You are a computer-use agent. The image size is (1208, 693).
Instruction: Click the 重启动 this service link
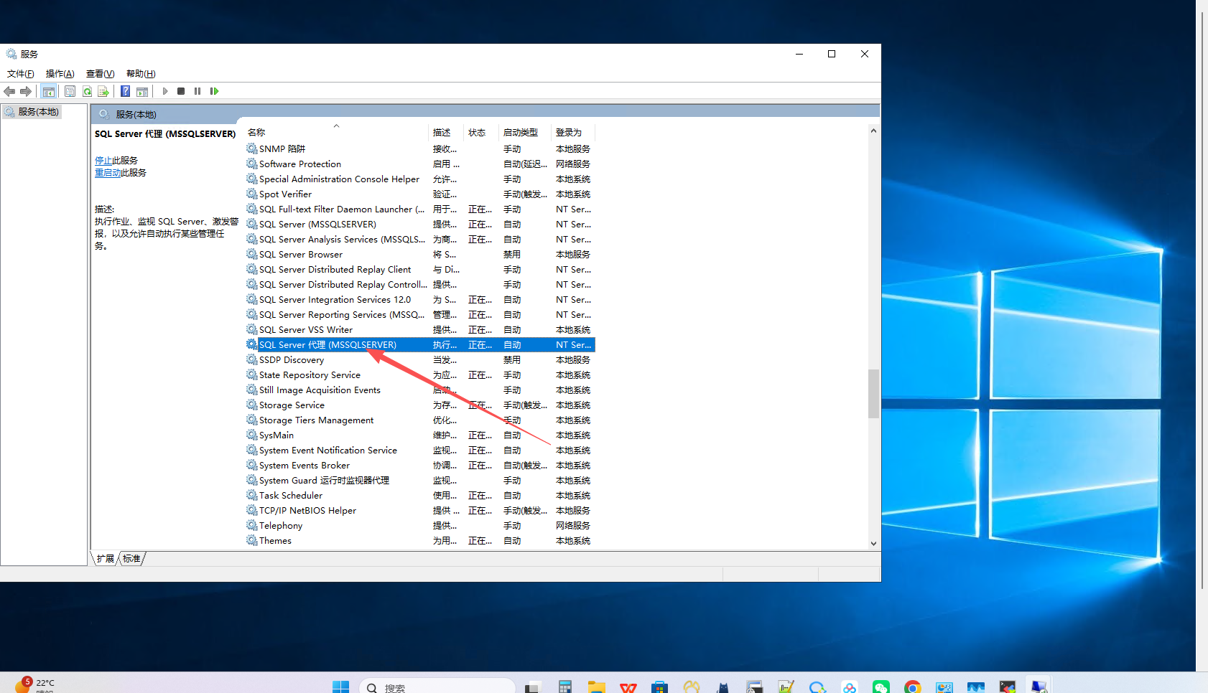point(108,173)
